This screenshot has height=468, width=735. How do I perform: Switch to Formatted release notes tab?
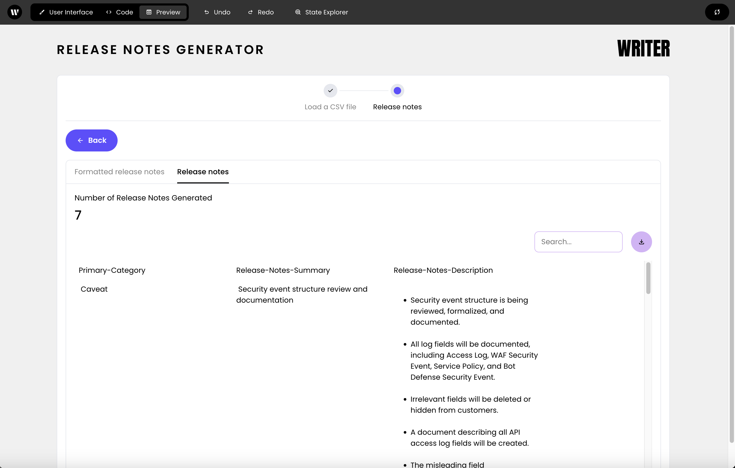(119, 172)
